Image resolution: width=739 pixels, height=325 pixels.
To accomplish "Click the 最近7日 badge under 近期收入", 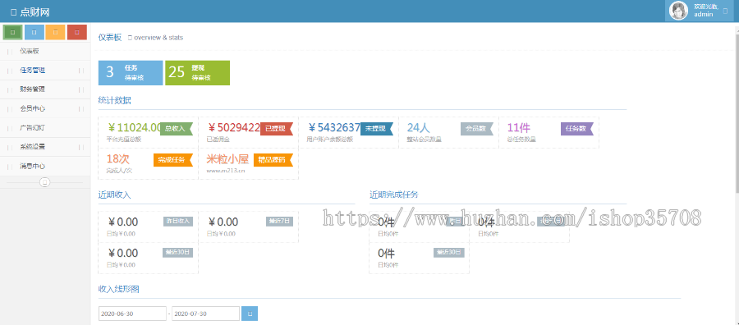I will coord(279,222).
